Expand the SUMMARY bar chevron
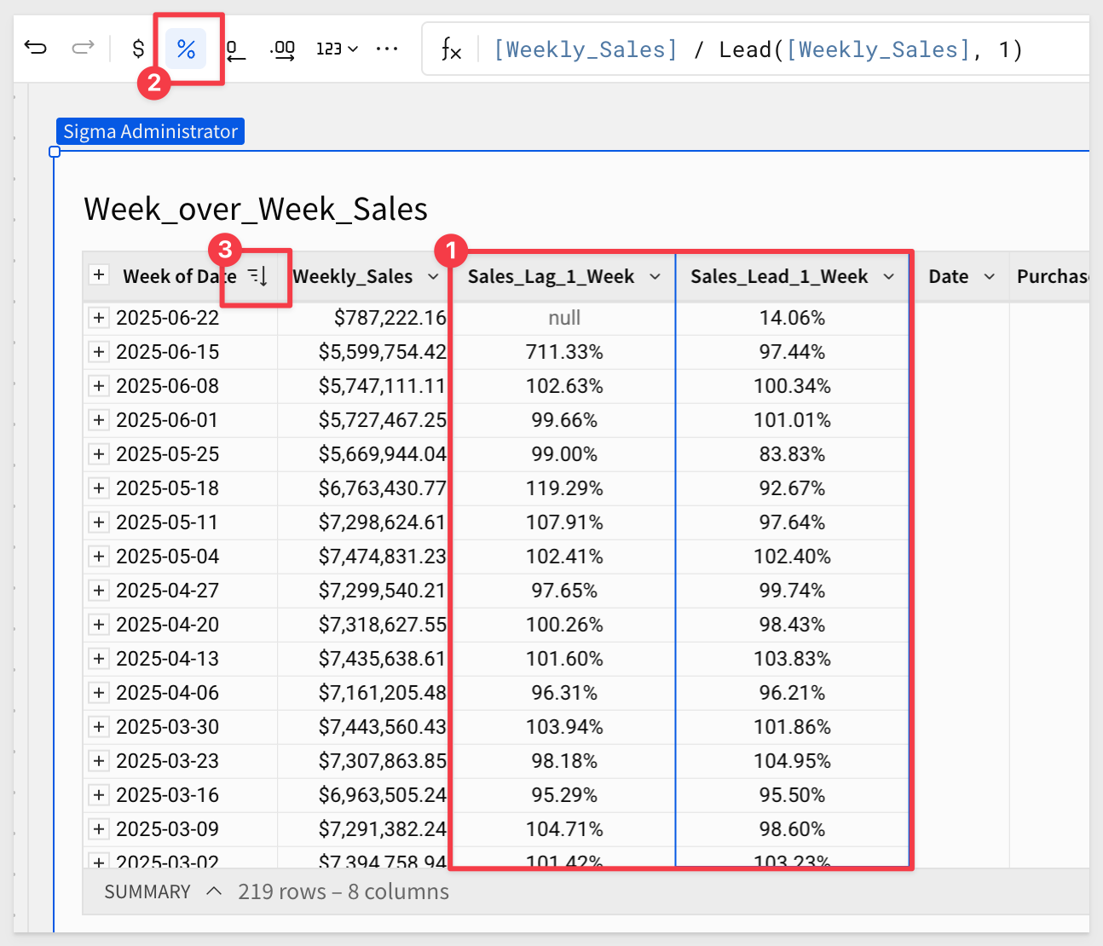Image resolution: width=1103 pixels, height=946 pixels. 214,891
